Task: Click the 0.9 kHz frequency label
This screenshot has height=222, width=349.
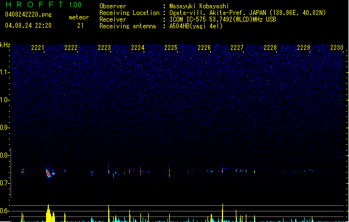Action: [x=4, y=128]
